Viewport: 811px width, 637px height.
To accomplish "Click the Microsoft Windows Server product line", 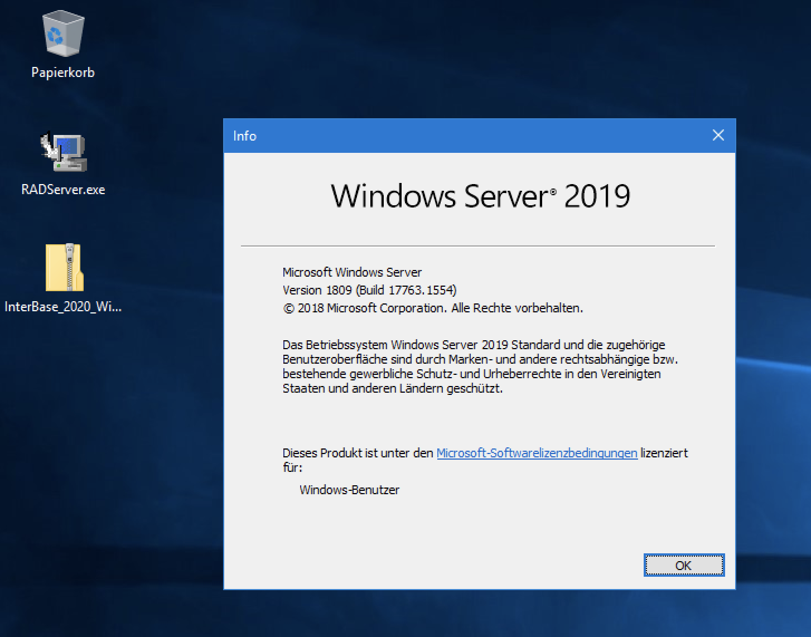I will coord(352,272).
